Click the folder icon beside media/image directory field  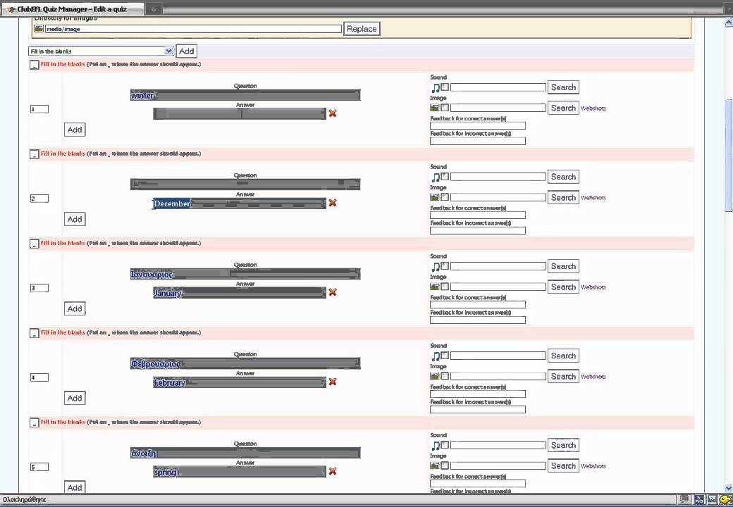[x=39, y=29]
